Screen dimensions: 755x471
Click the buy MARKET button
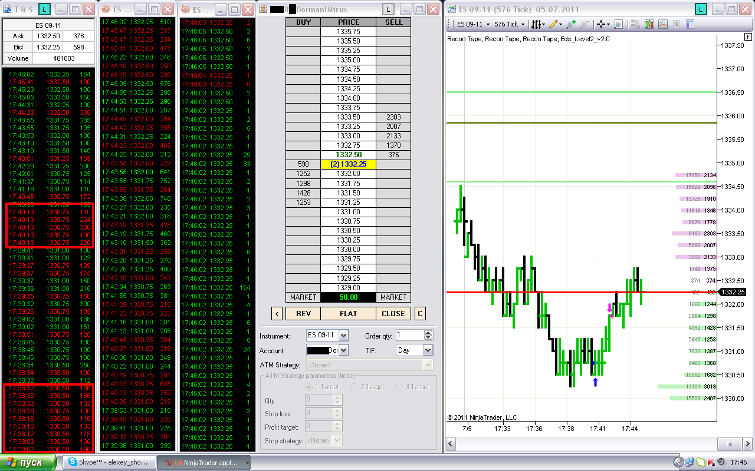coord(303,297)
